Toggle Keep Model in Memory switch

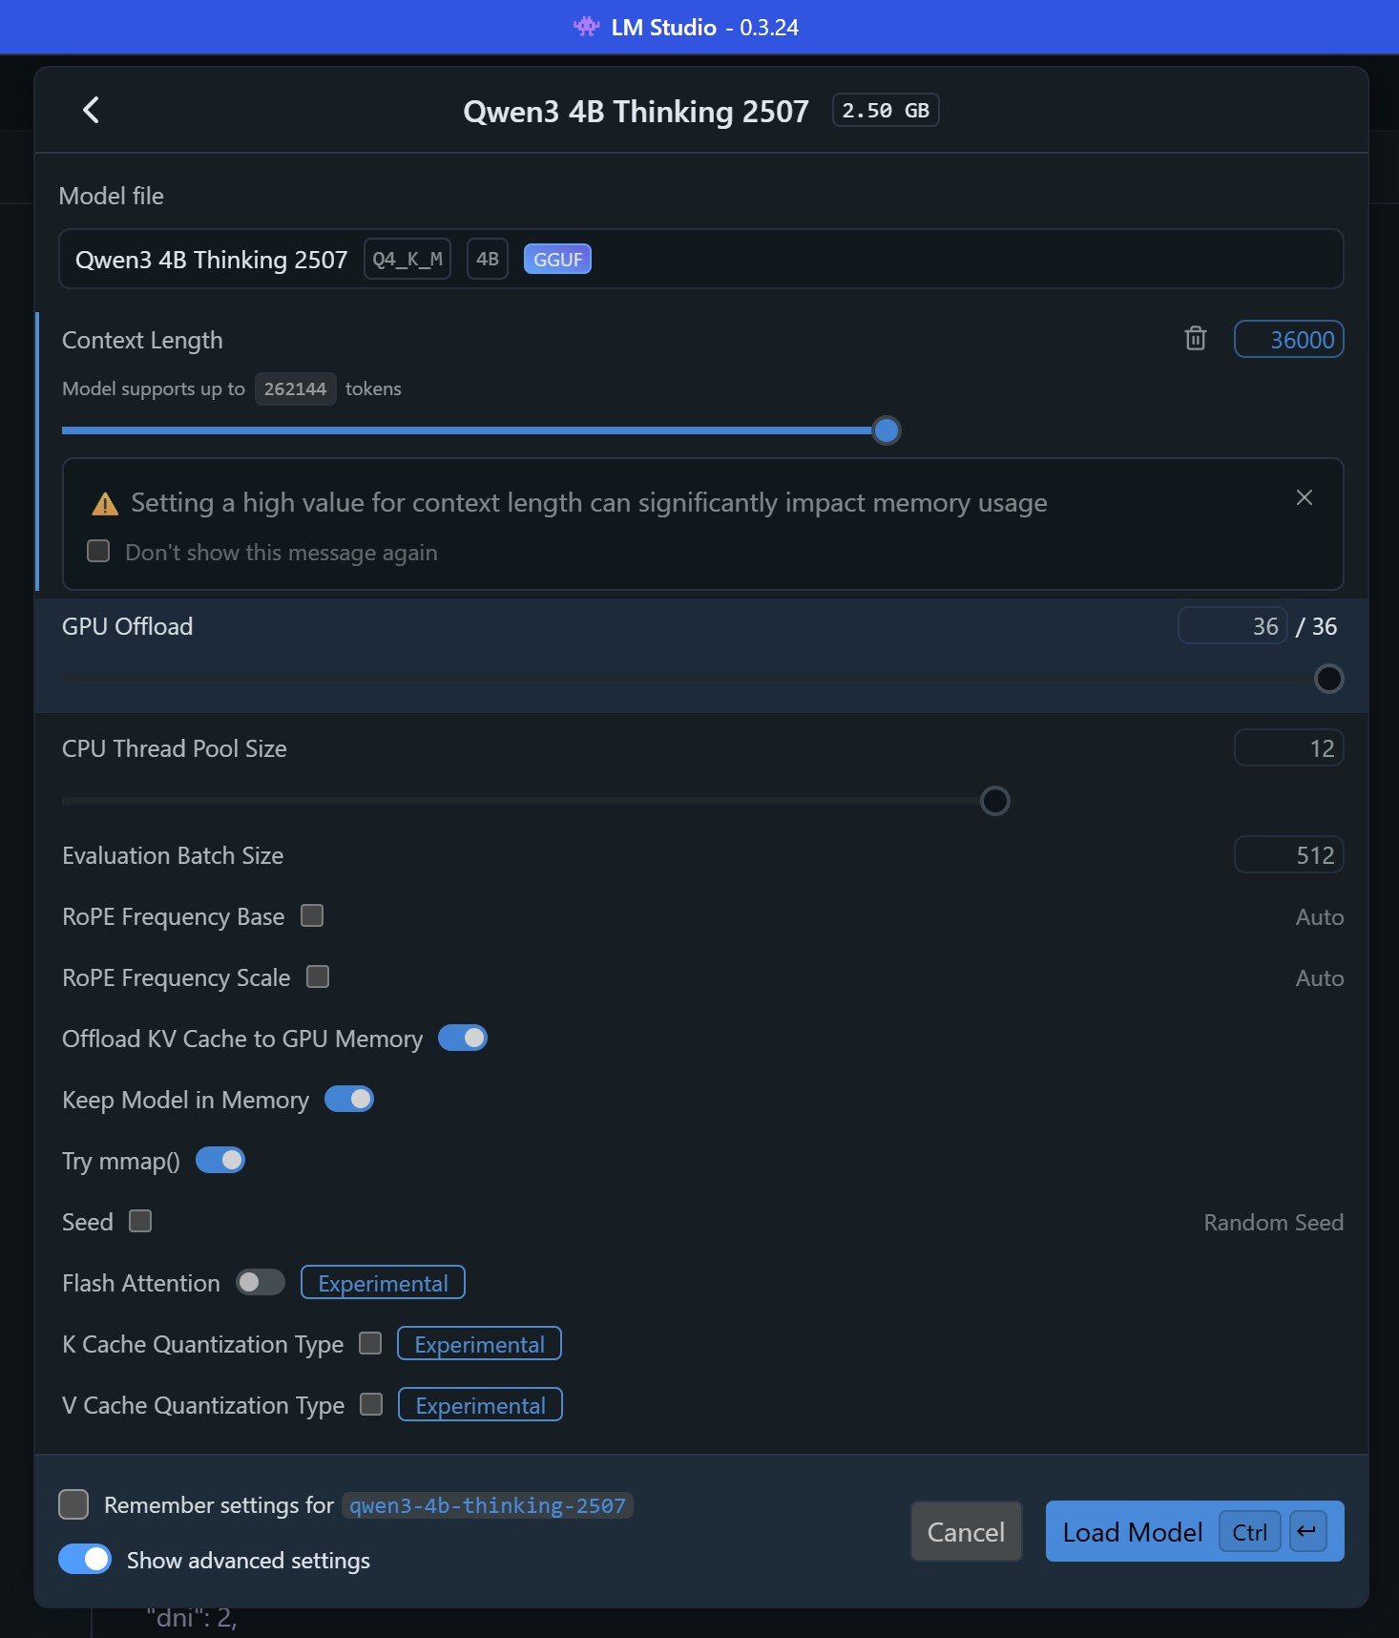pyautogui.click(x=349, y=1099)
